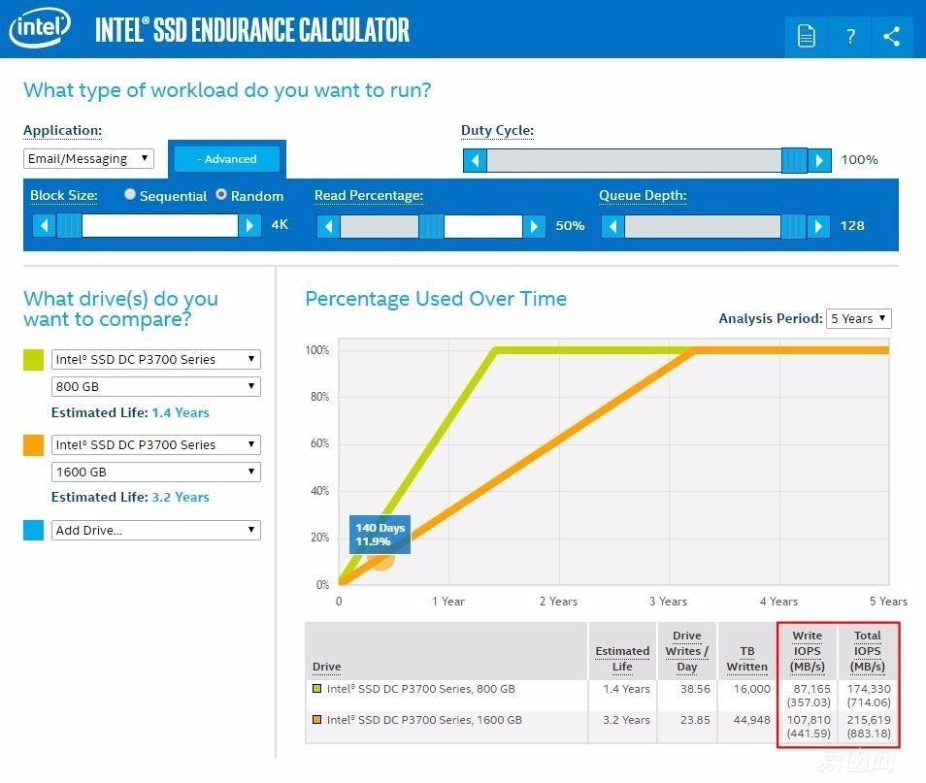Image resolution: width=926 pixels, height=783 pixels.
Task: Click the 140 Days 11.9% chart tooltip
Action: (x=380, y=535)
